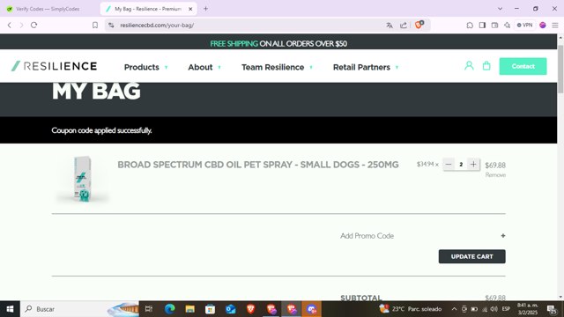Open the user account icon

pos(469,66)
